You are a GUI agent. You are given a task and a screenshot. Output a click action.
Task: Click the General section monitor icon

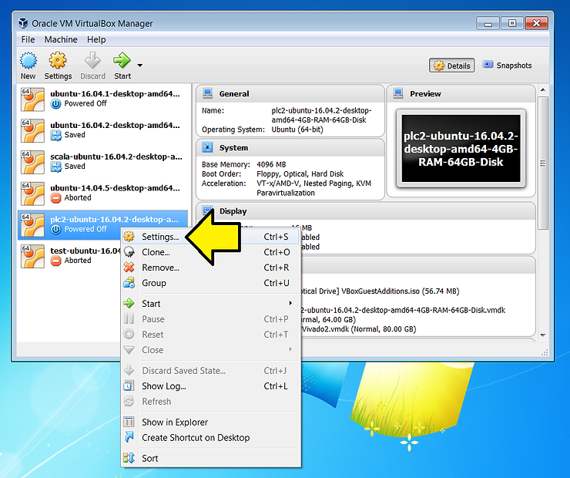pos(207,93)
